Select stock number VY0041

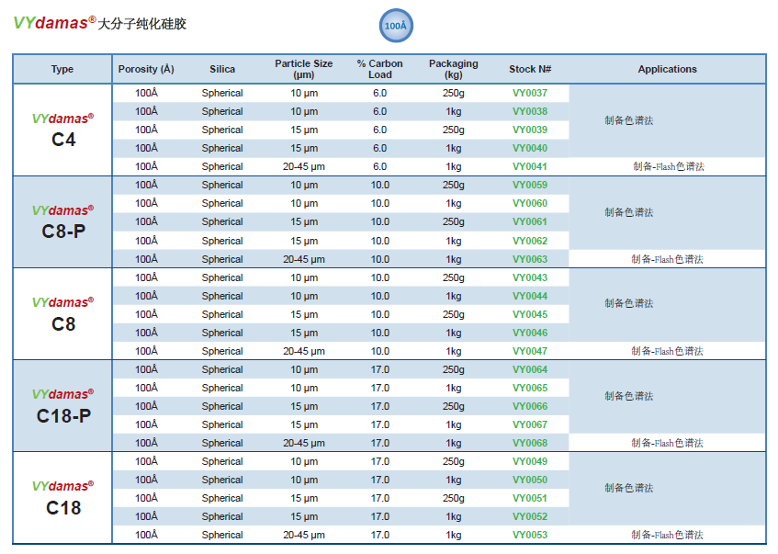529,166
